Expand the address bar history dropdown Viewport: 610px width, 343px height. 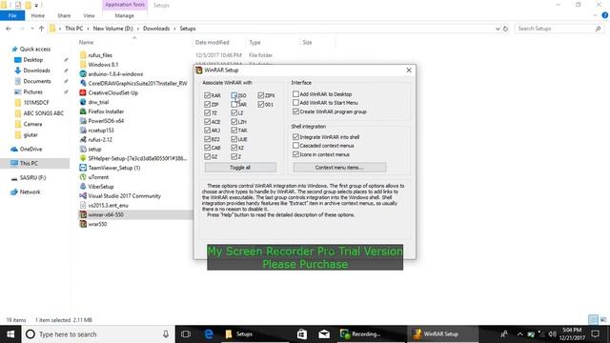[x=498, y=29]
